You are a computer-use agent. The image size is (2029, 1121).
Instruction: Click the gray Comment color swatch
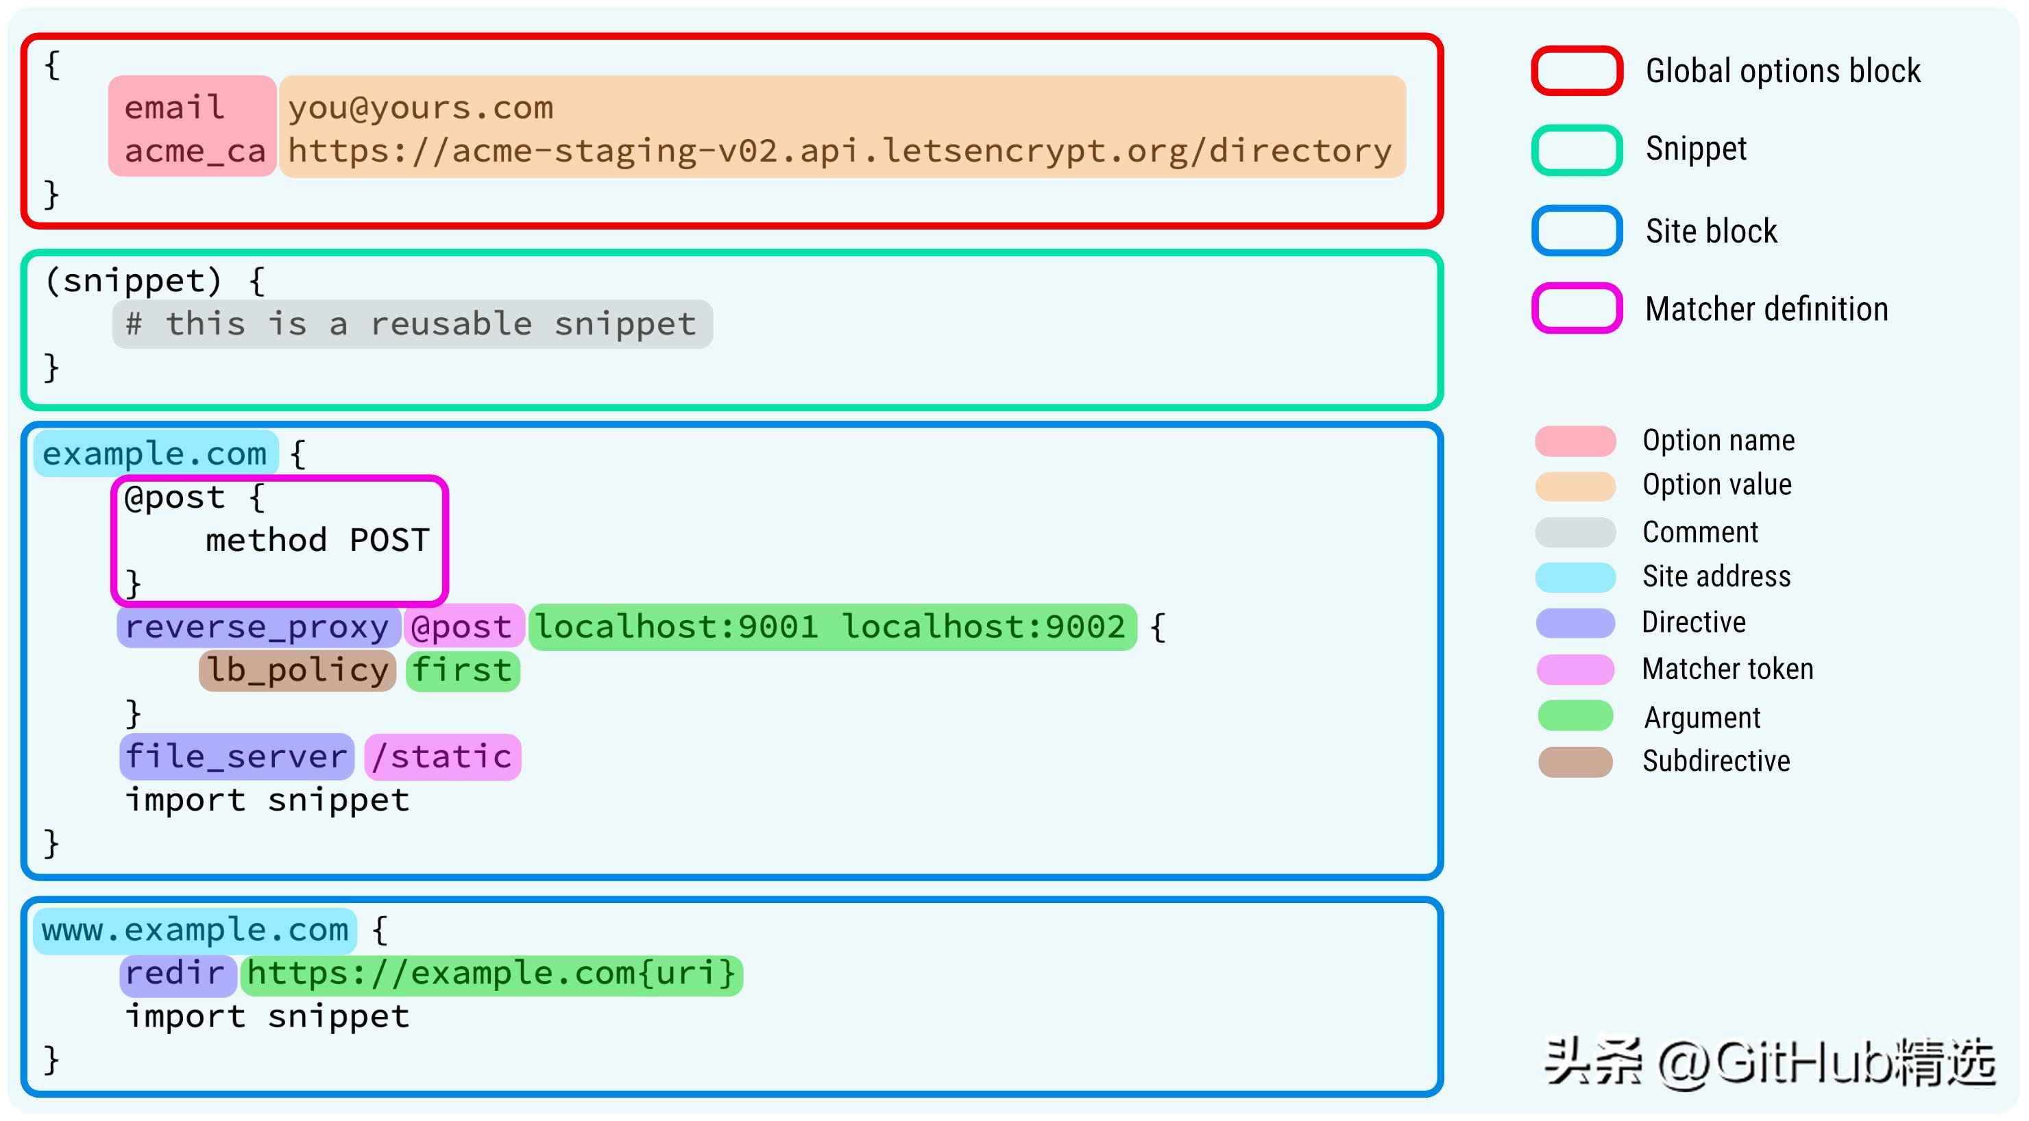pyautogui.click(x=1575, y=532)
